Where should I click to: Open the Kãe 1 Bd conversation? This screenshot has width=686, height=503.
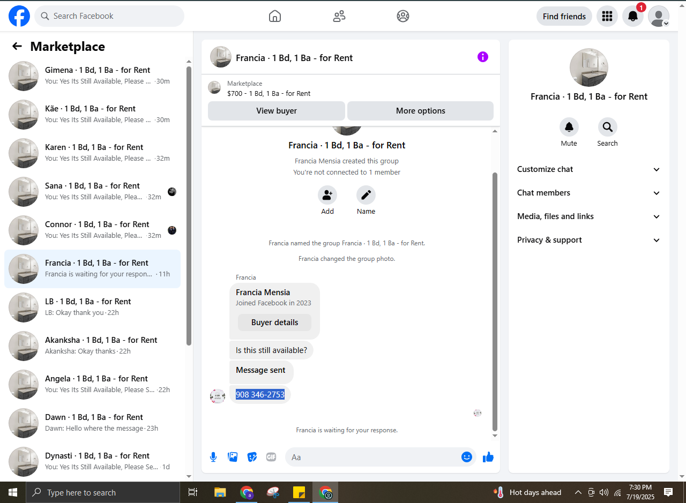coord(92,115)
